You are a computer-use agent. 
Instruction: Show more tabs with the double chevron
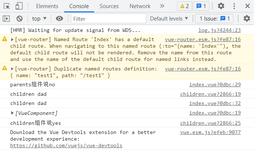pos(162,6)
